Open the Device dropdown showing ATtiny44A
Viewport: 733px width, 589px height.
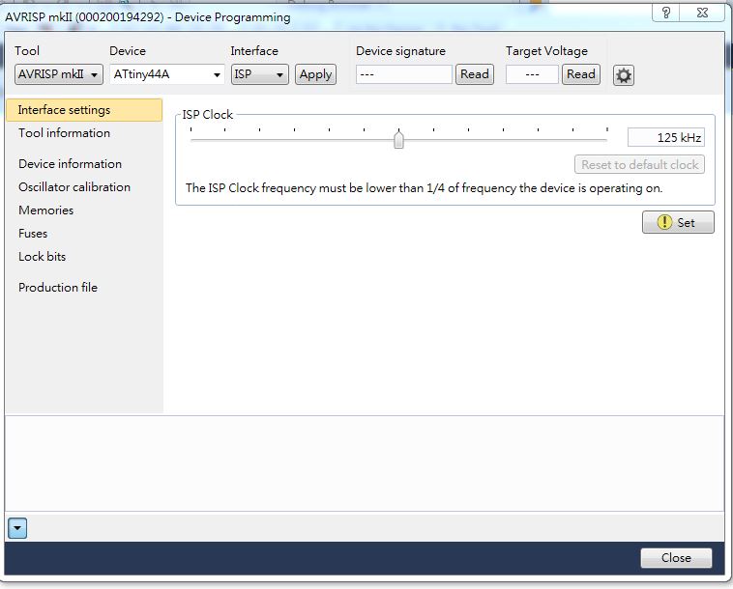tap(167, 74)
